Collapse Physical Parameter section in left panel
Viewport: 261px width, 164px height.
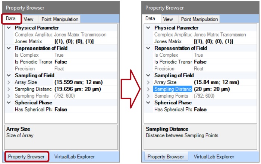point(9,28)
